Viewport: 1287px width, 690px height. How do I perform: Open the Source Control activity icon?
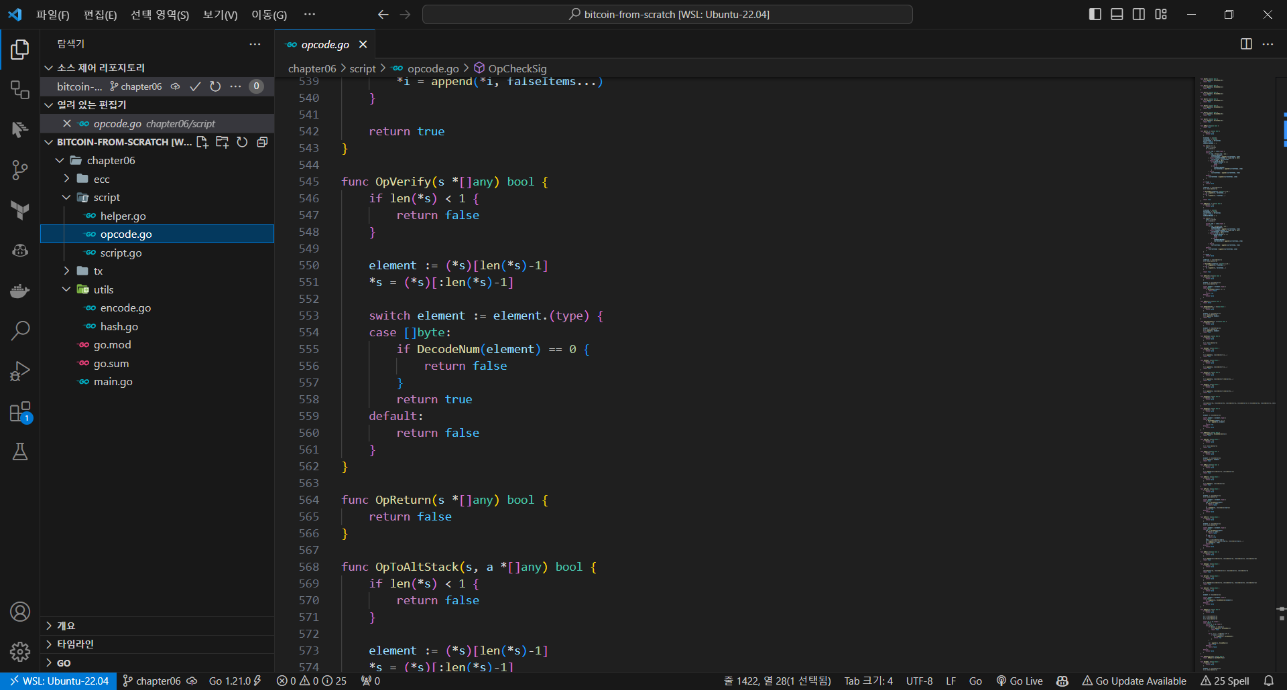[x=20, y=169]
